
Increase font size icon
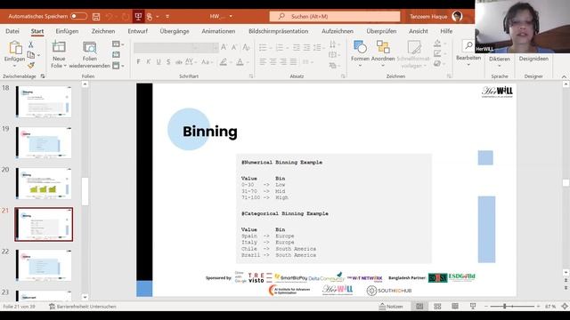point(224,47)
